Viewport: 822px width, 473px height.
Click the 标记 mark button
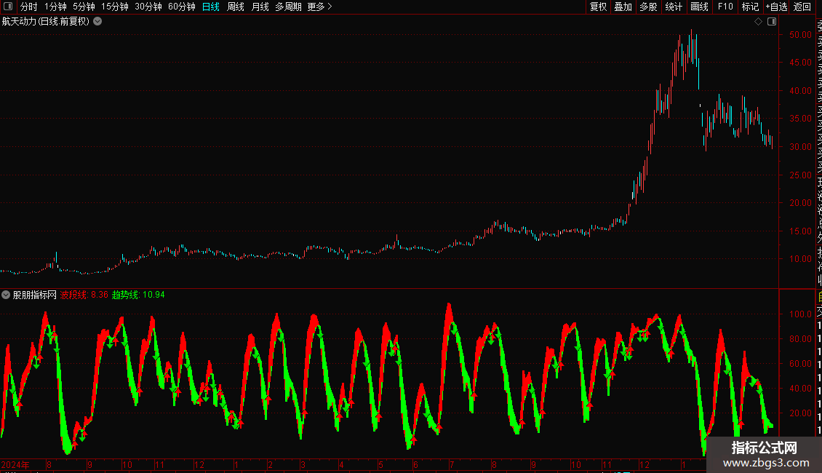[750, 7]
